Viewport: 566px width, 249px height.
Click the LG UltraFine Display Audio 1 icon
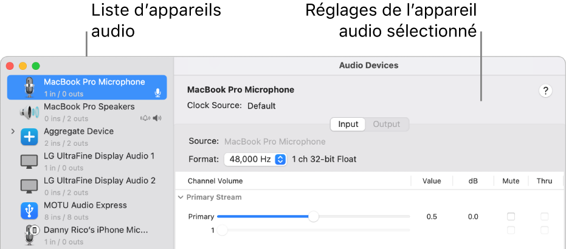coord(29,162)
